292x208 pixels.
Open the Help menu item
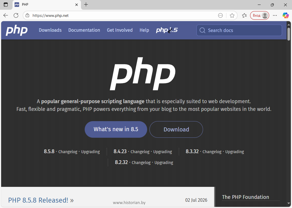coord(144,30)
